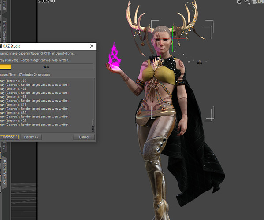Screen dimensions: 264x220
Task: Expand the History >> section
Action: point(31,137)
